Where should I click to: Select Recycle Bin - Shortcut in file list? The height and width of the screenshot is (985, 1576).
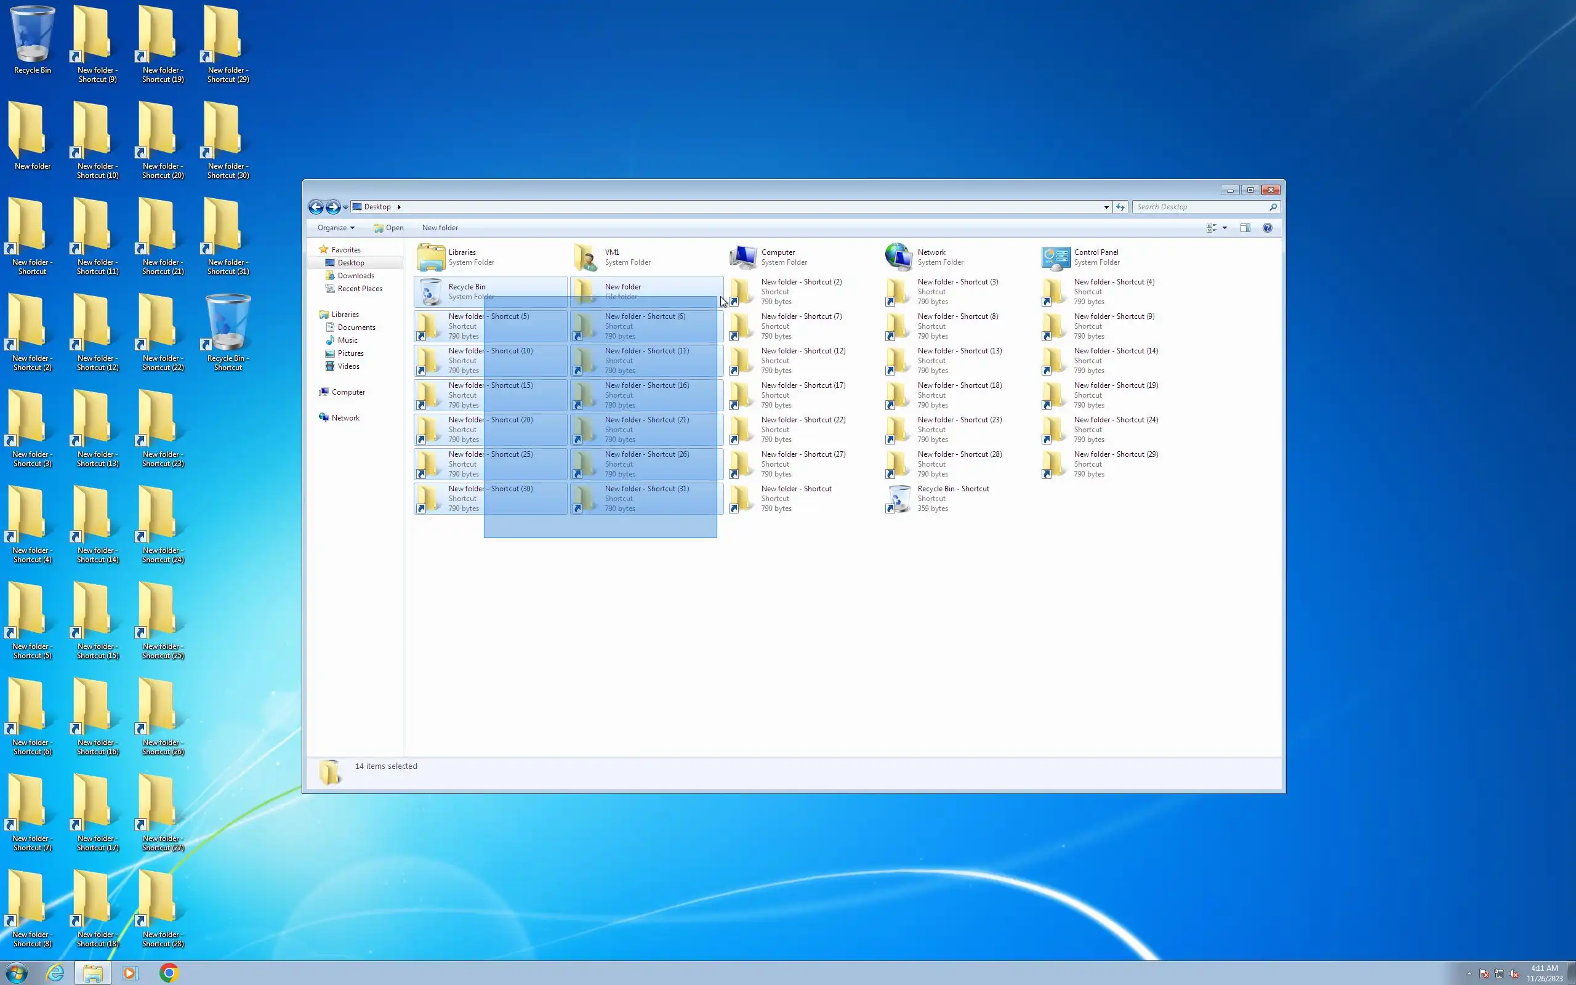click(952, 489)
